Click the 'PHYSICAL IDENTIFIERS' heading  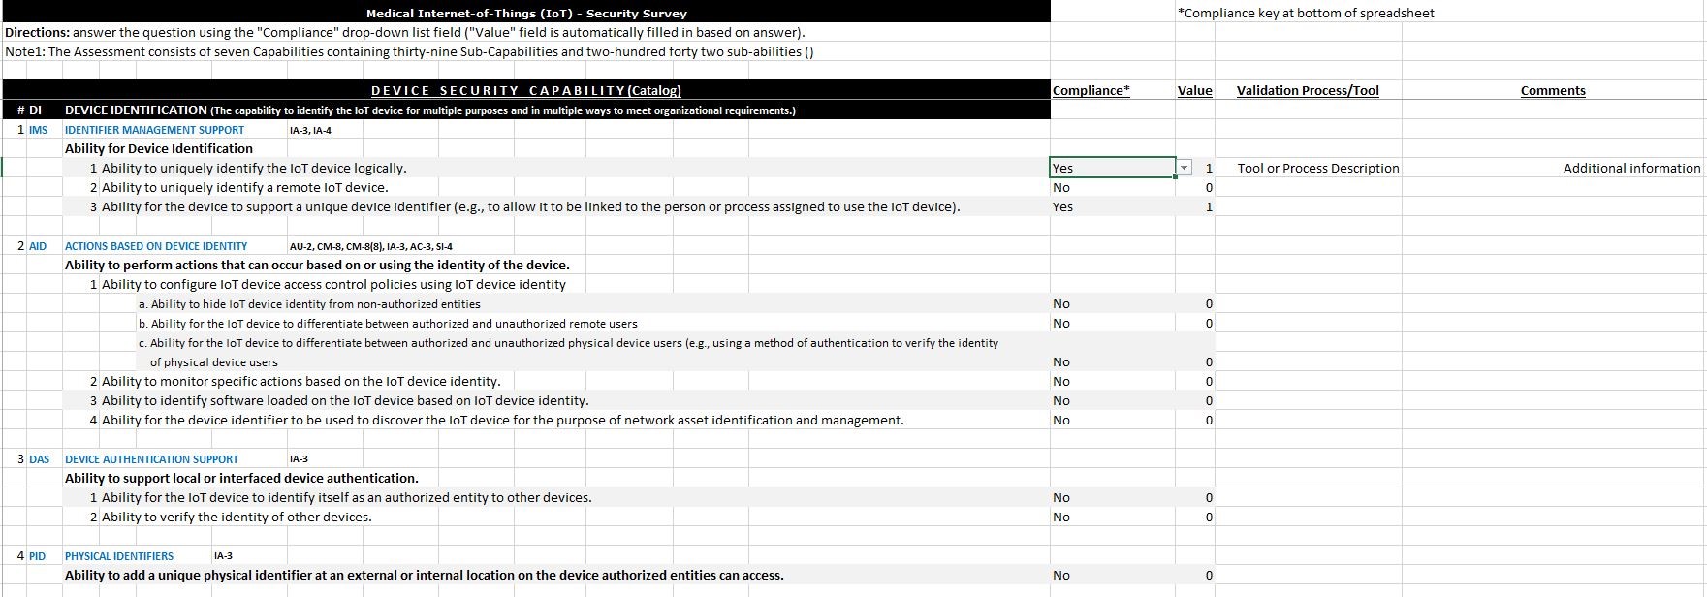(x=119, y=556)
